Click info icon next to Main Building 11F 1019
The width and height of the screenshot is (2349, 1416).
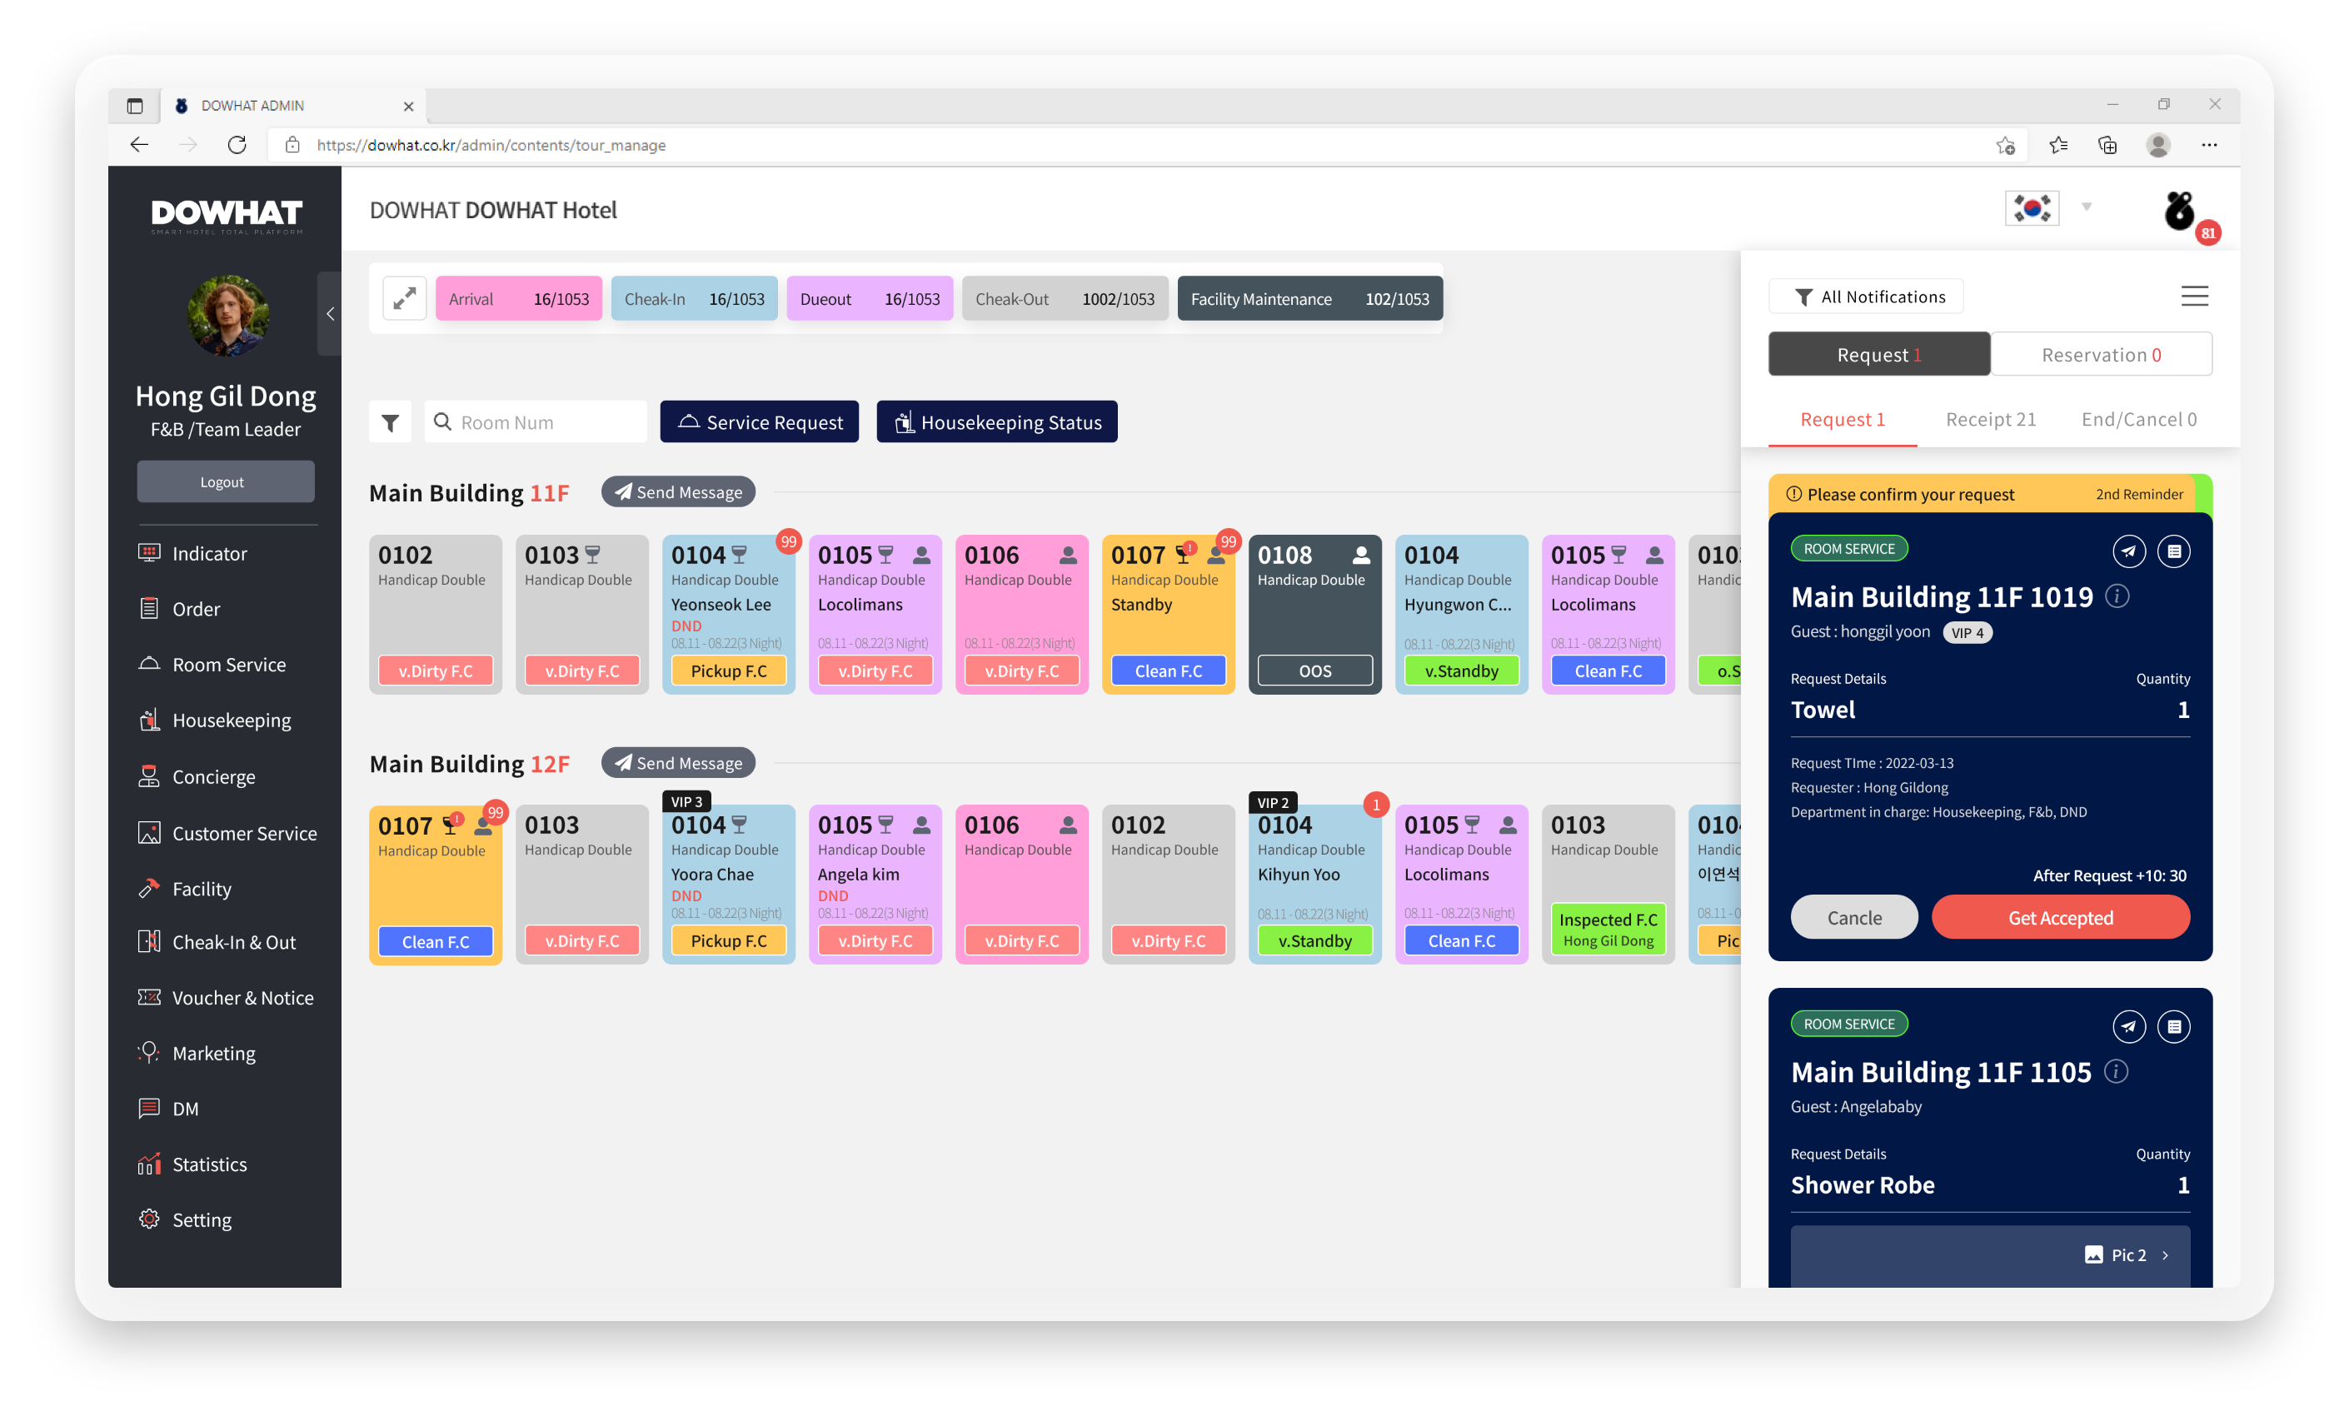tap(2117, 596)
